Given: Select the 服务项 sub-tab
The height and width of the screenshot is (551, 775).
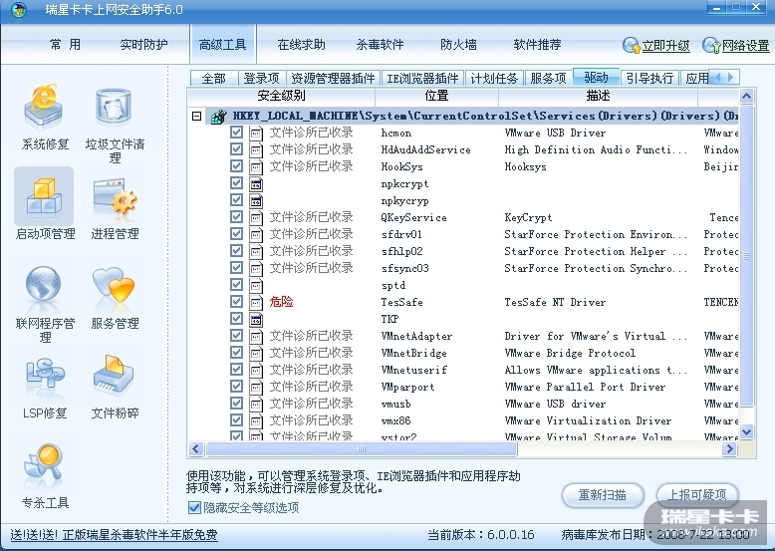Looking at the screenshot, I should 548,78.
